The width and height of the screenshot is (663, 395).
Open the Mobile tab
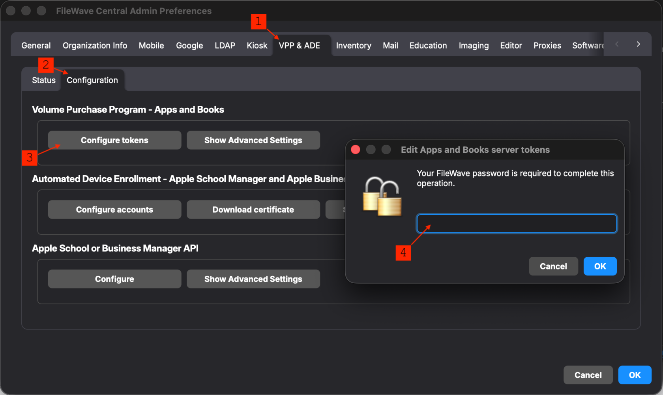[x=151, y=45]
